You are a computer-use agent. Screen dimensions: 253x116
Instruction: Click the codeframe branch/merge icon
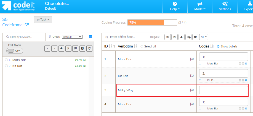tap(68, 49)
